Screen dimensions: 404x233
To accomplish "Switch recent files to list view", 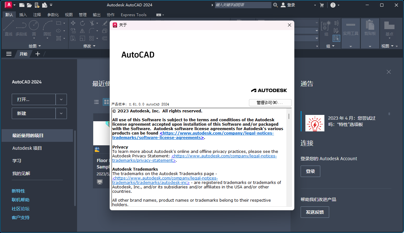I will pos(96,102).
